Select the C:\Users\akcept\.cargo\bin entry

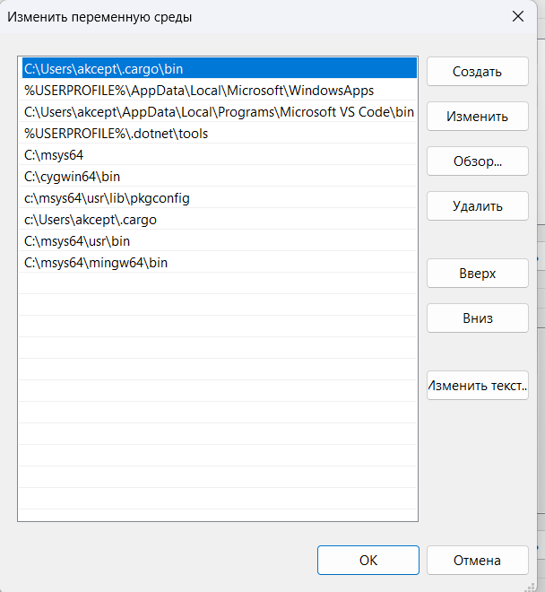[105, 69]
